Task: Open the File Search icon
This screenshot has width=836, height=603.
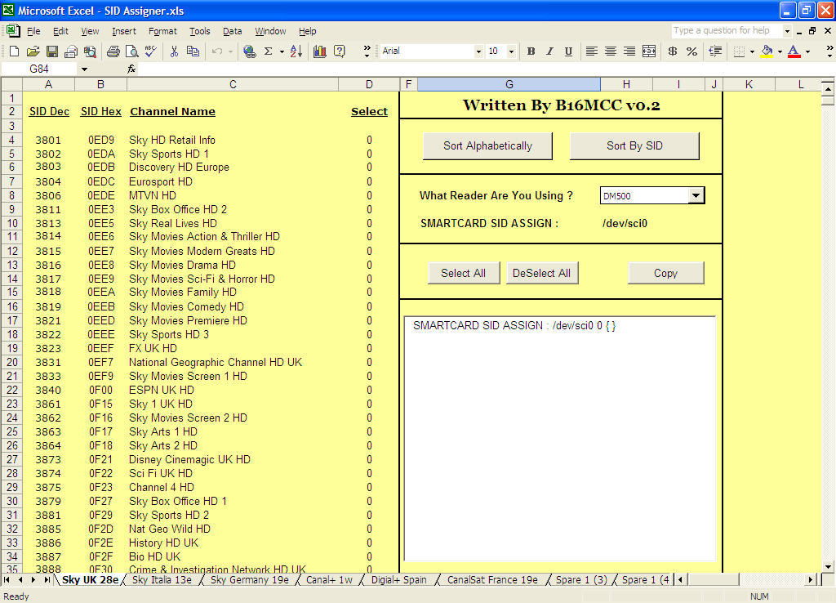Action: [x=90, y=51]
